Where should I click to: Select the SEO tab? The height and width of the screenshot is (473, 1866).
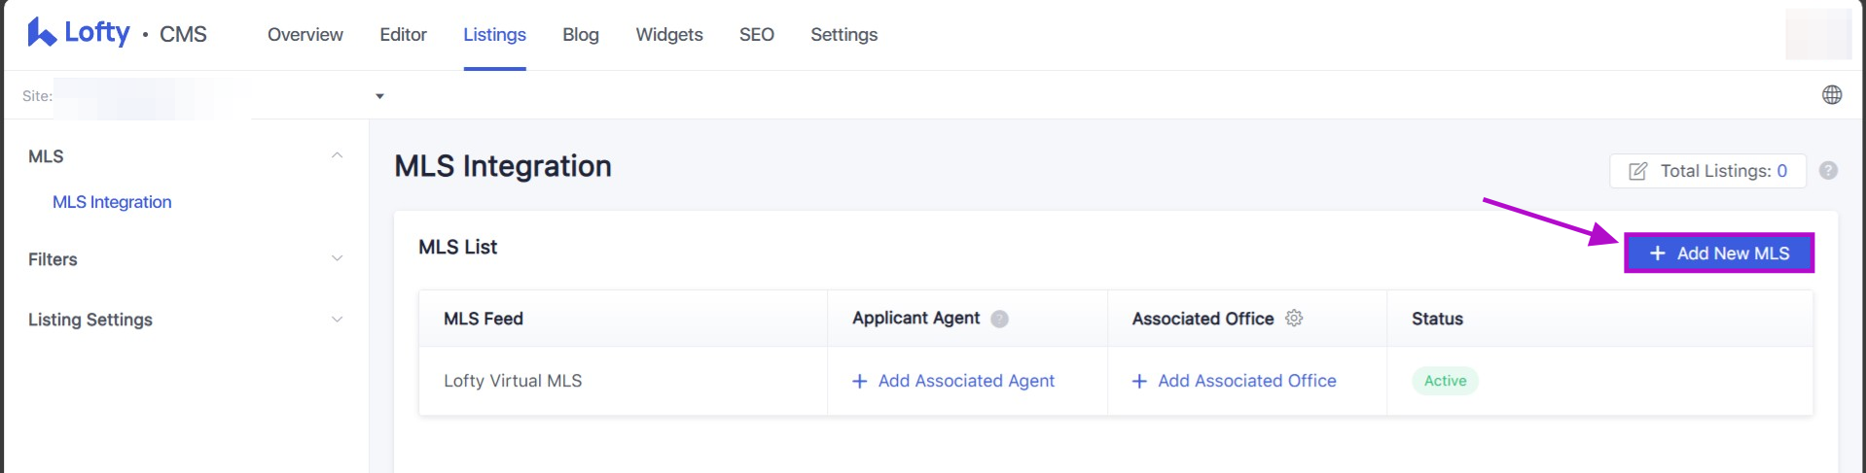(x=757, y=35)
